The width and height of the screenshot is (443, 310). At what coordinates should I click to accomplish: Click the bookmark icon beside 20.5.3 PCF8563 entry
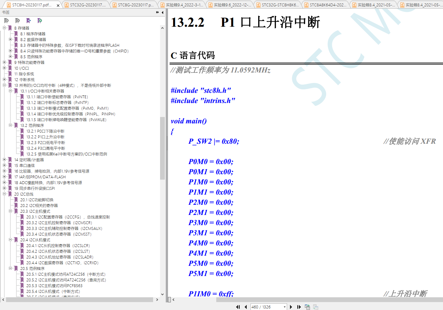[x=22, y=286]
